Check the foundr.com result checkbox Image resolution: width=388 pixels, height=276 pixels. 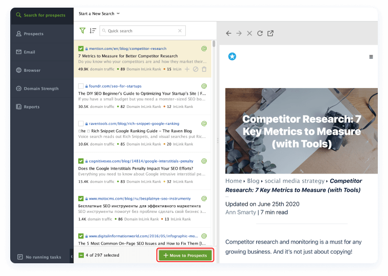coord(81,86)
